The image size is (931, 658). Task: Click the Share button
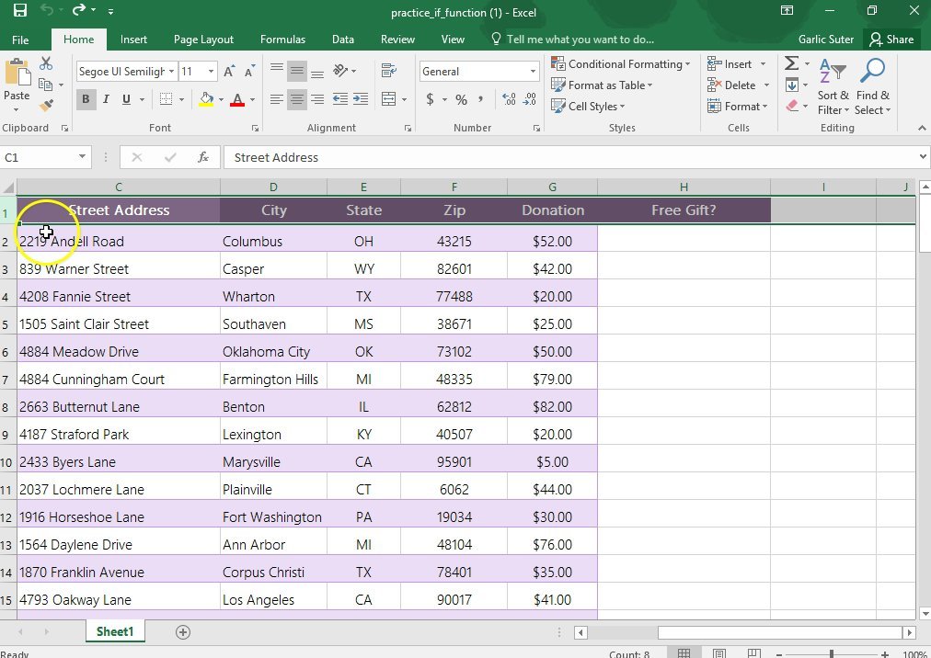point(891,39)
